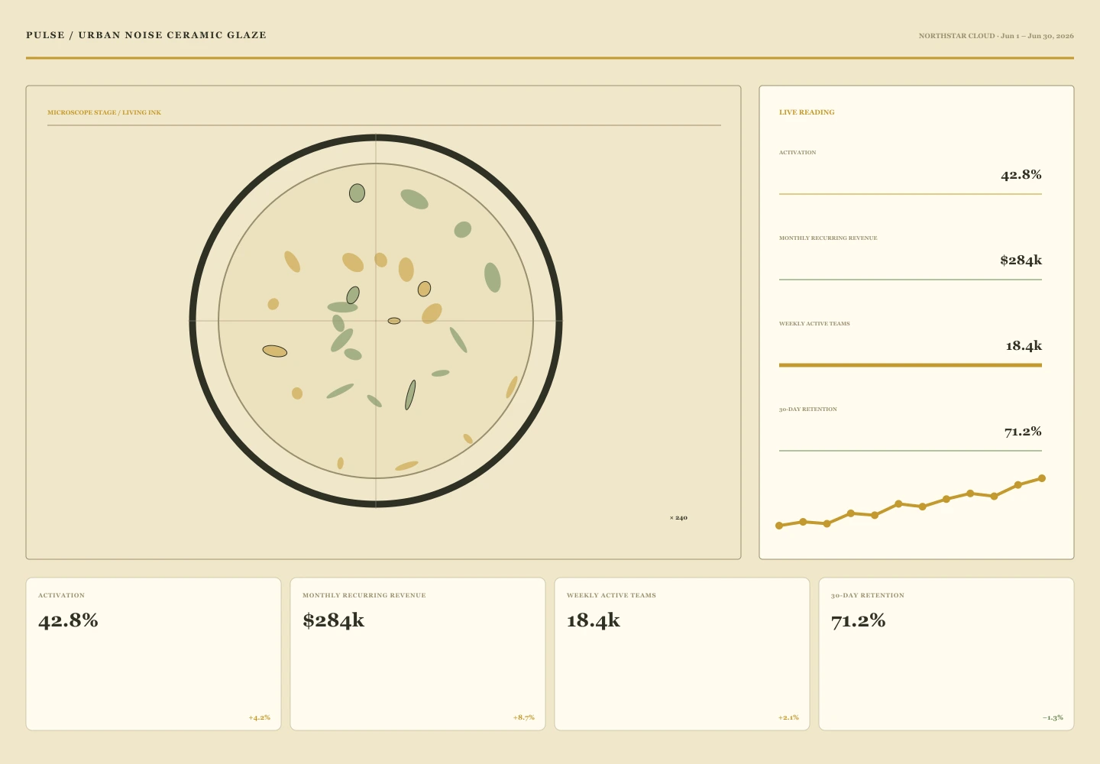
Task: Select "MONTHLY RECURRING REVENUE" label in Live Reading
Action: (x=828, y=238)
